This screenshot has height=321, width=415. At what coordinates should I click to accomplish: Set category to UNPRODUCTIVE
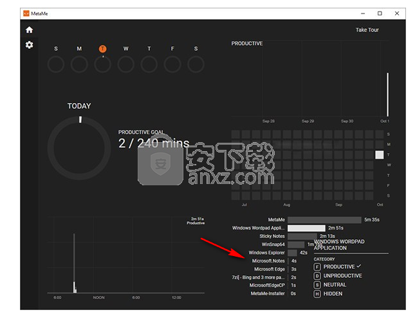[342, 276]
